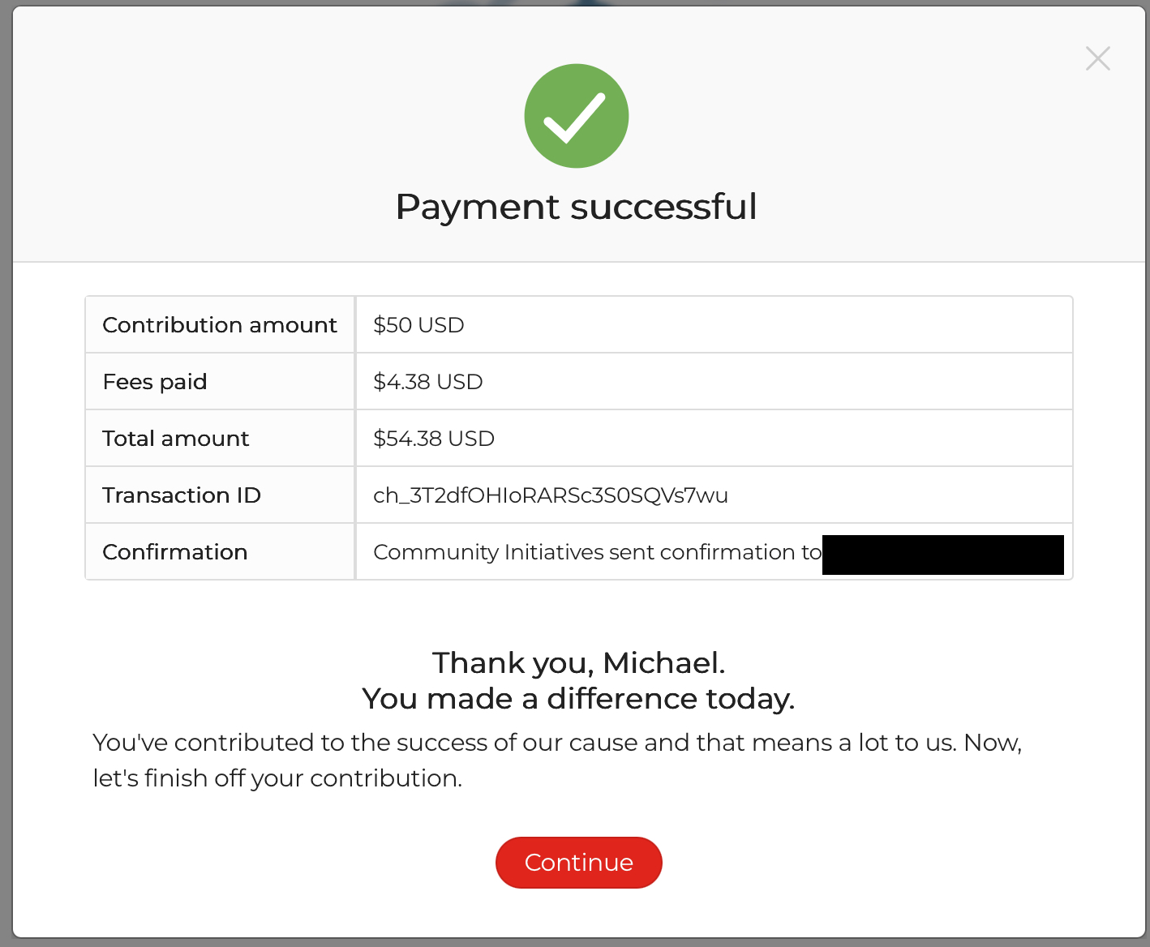This screenshot has width=1150, height=947.
Task: Select the Total amount row label
Action: coord(175,439)
